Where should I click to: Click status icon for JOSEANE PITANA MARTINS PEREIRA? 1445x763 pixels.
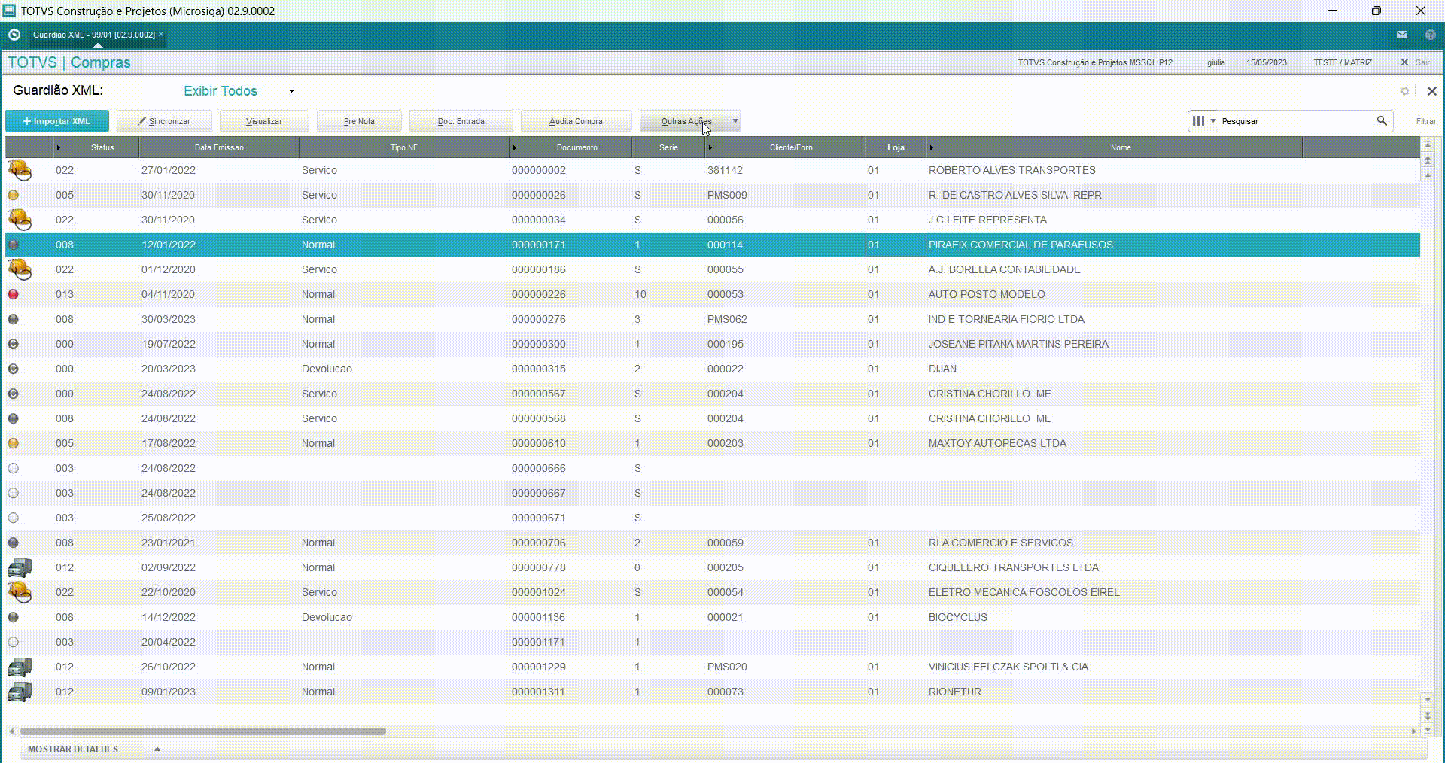13,344
